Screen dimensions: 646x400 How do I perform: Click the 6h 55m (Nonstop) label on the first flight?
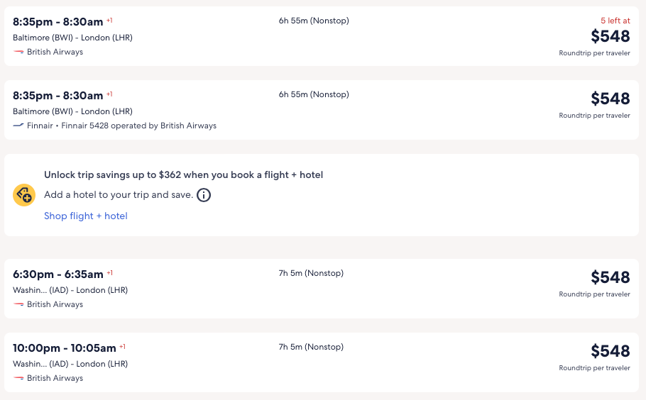pos(314,21)
